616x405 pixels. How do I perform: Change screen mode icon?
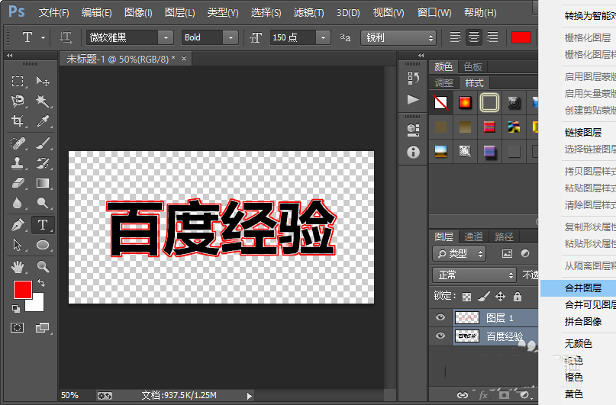42,328
